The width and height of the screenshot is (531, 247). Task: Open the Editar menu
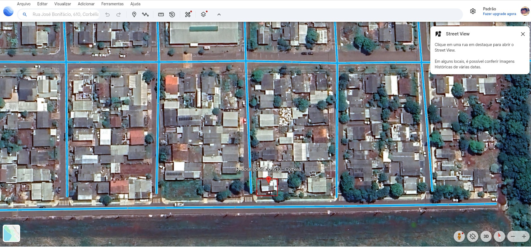[42, 4]
